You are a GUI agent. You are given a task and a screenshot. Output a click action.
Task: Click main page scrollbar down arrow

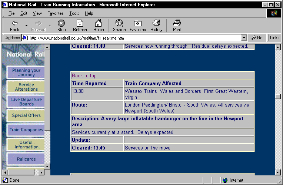click(x=277, y=172)
